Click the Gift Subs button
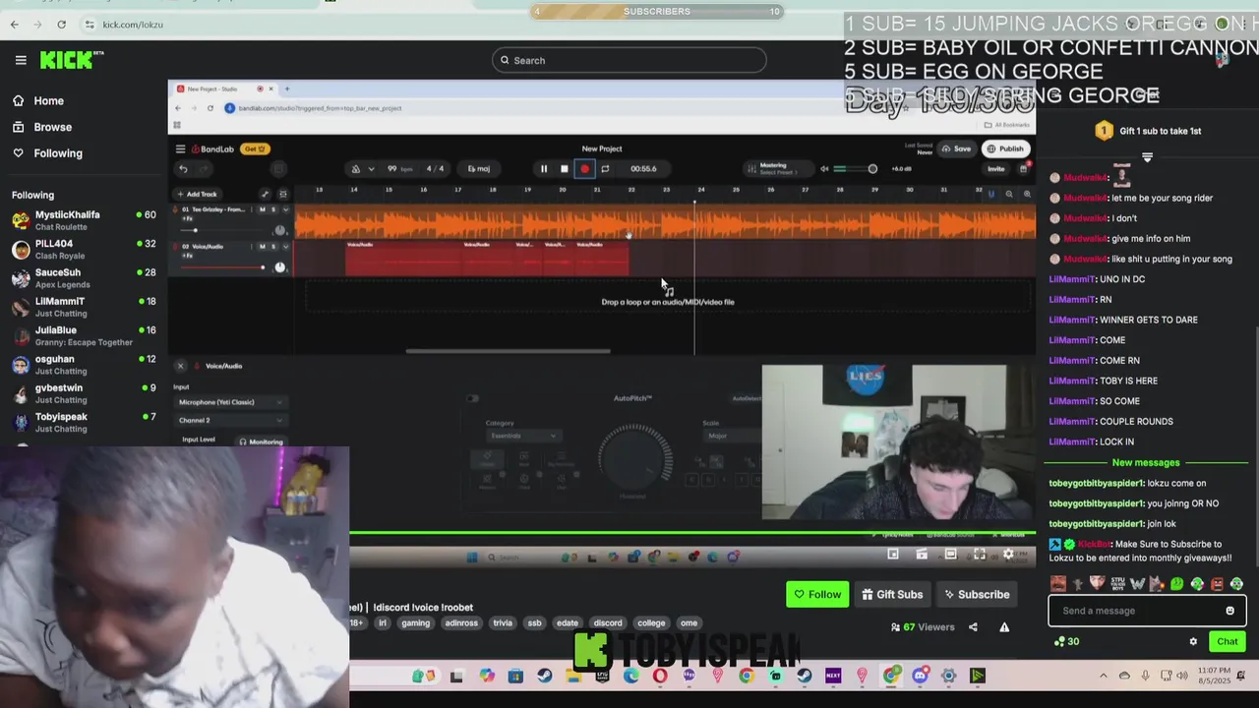This screenshot has width=1259, height=708. pyautogui.click(x=892, y=594)
